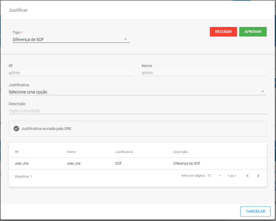Click the Nome admin field
Screen dimensions: 276x221
coord(204,73)
